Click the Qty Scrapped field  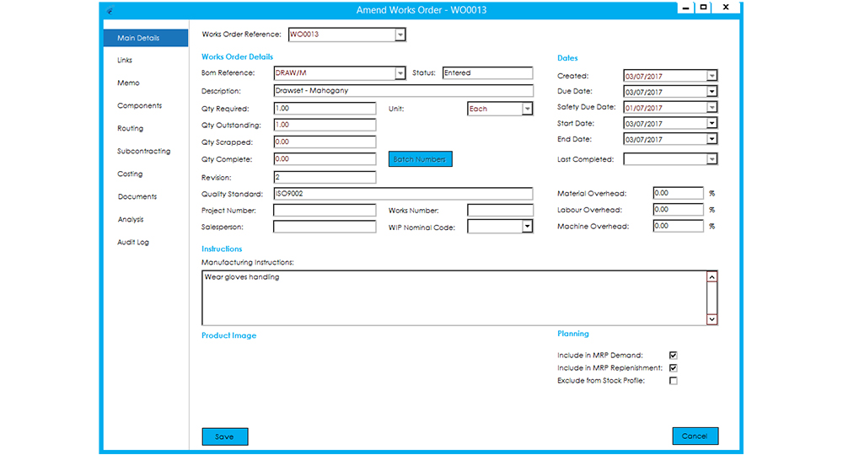[325, 142]
